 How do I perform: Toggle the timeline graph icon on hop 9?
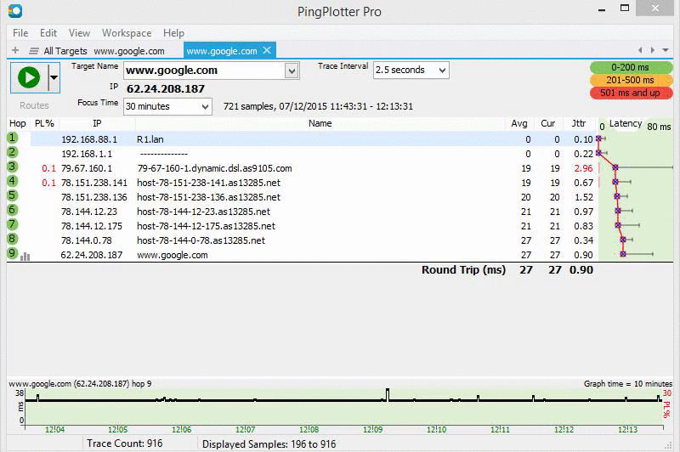[x=25, y=257]
